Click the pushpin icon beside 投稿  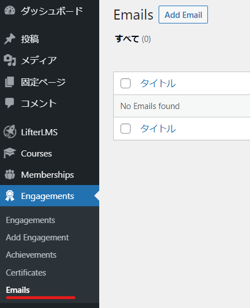tap(10, 39)
